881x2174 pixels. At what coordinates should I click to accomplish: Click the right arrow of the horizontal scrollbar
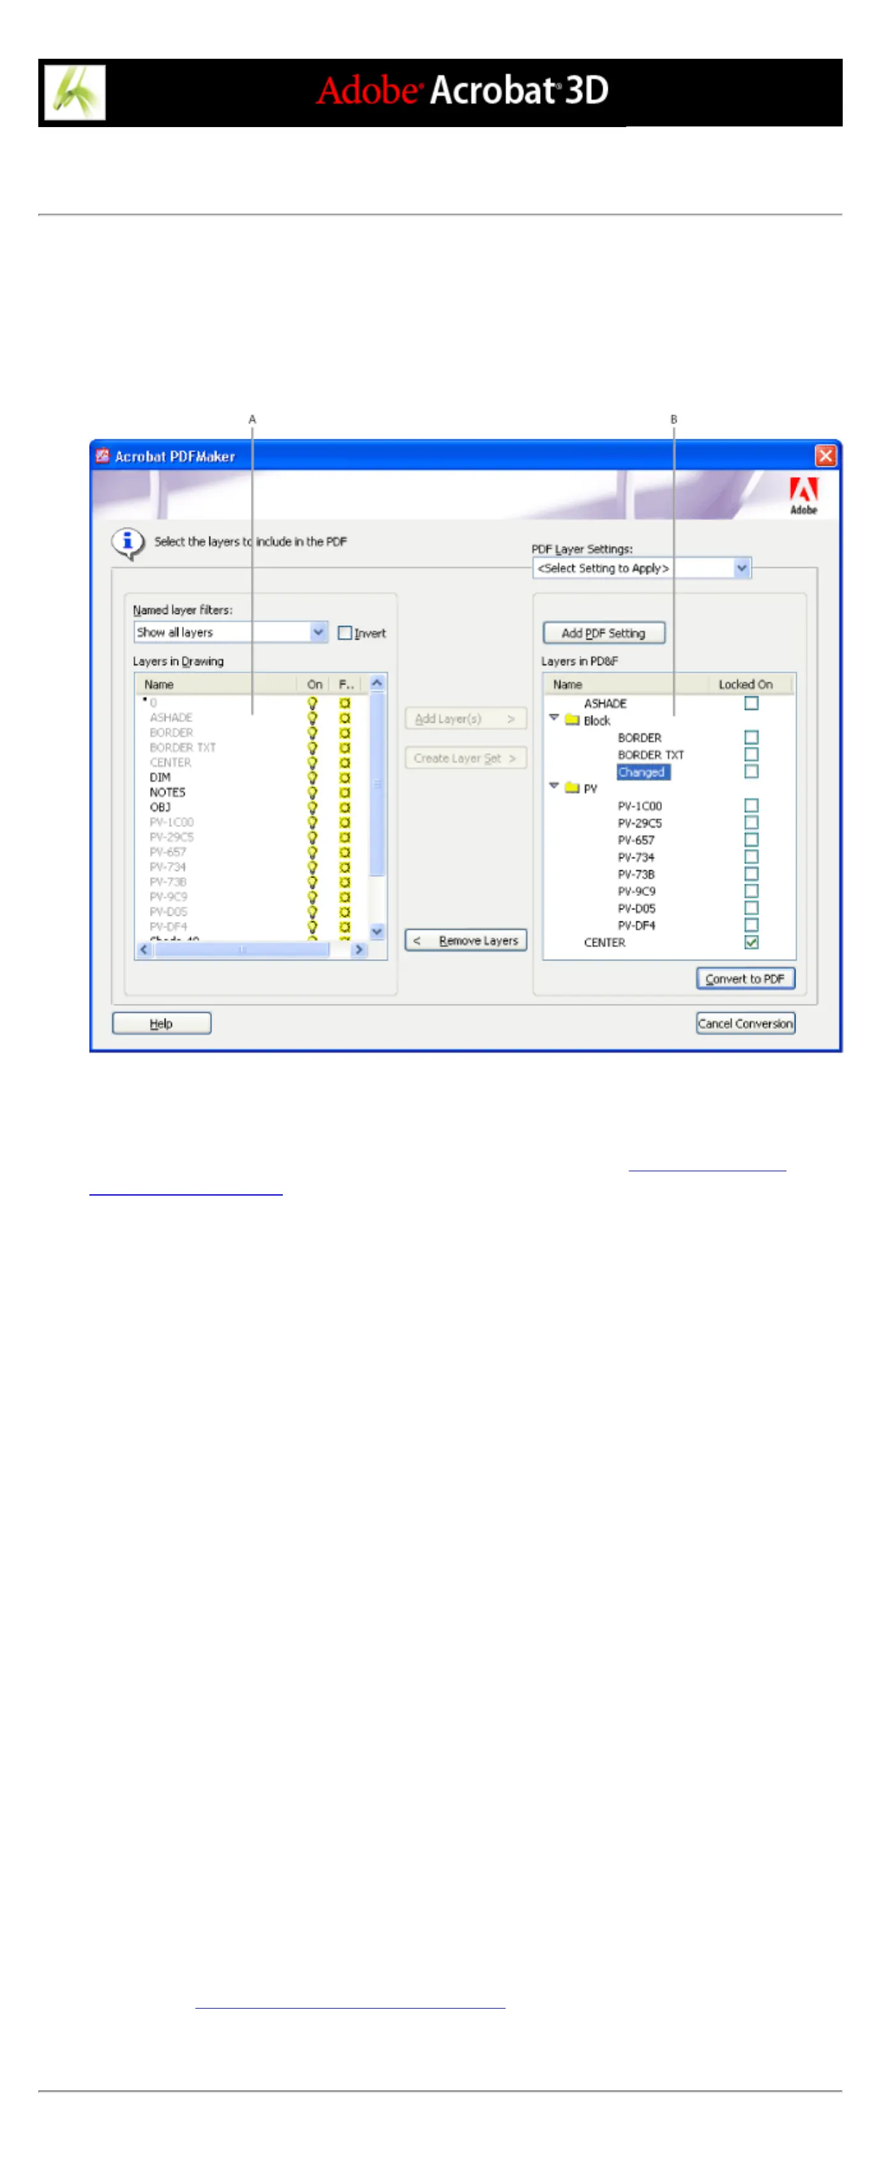pyautogui.click(x=359, y=950)
